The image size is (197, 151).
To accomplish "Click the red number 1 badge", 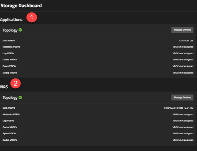I will click(x=32, y=18).
